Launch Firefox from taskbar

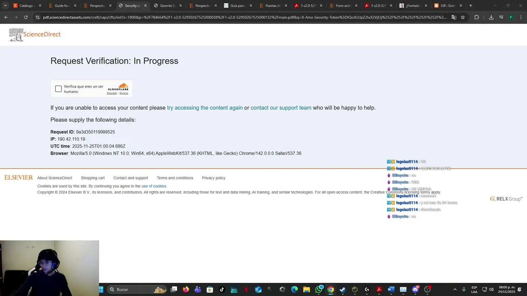(186, 289)
